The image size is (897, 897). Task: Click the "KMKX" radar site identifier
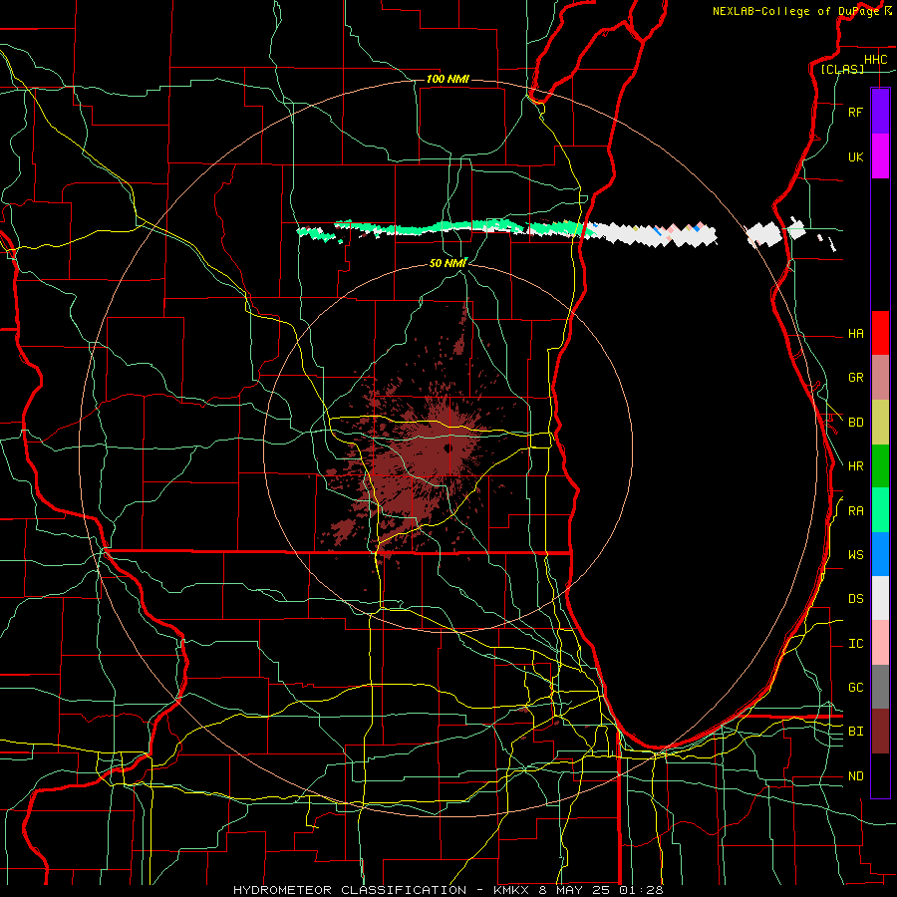pos(511,890)
